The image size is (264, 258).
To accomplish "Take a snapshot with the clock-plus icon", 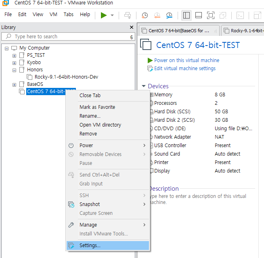I will pos(145,15).
